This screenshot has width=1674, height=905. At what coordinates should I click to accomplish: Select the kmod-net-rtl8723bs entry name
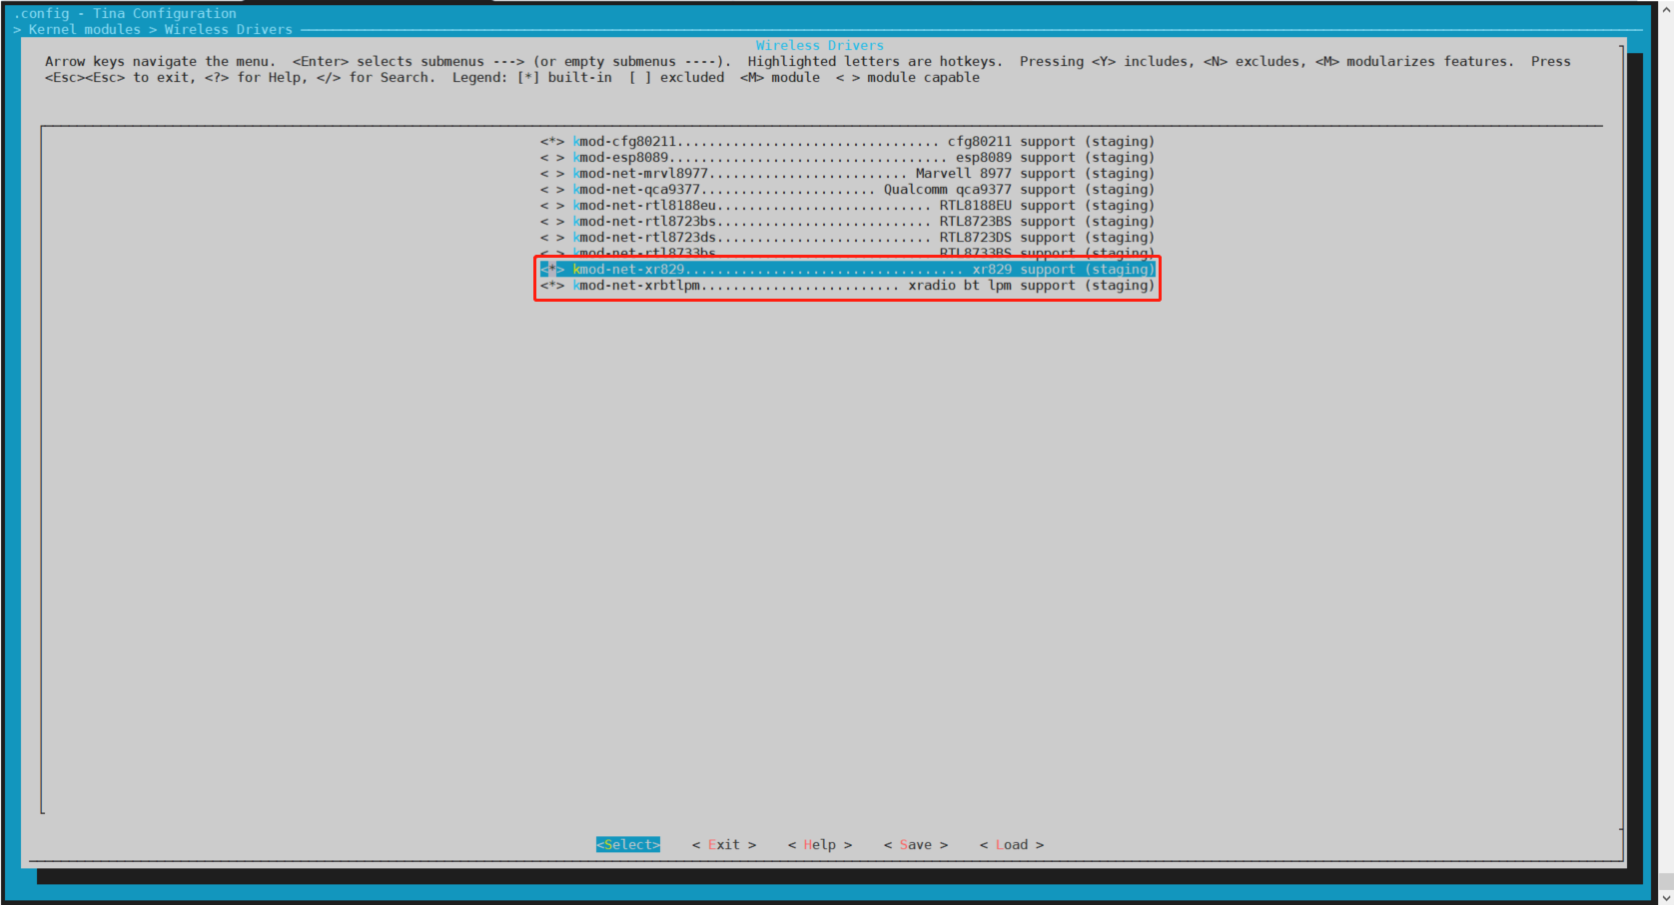[x=644, y=222]
